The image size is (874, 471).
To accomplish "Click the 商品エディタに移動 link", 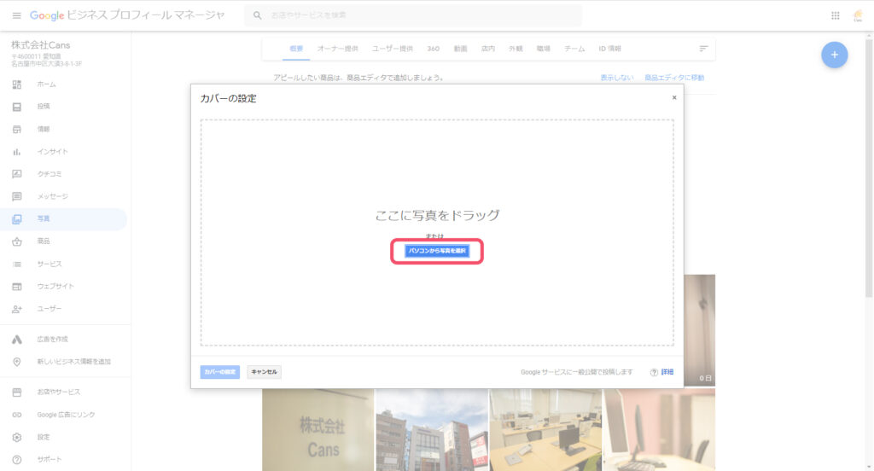I will [674, 78].
